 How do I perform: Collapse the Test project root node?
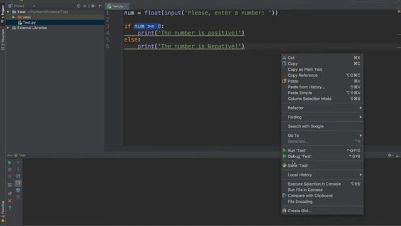(x=8, y=12)
